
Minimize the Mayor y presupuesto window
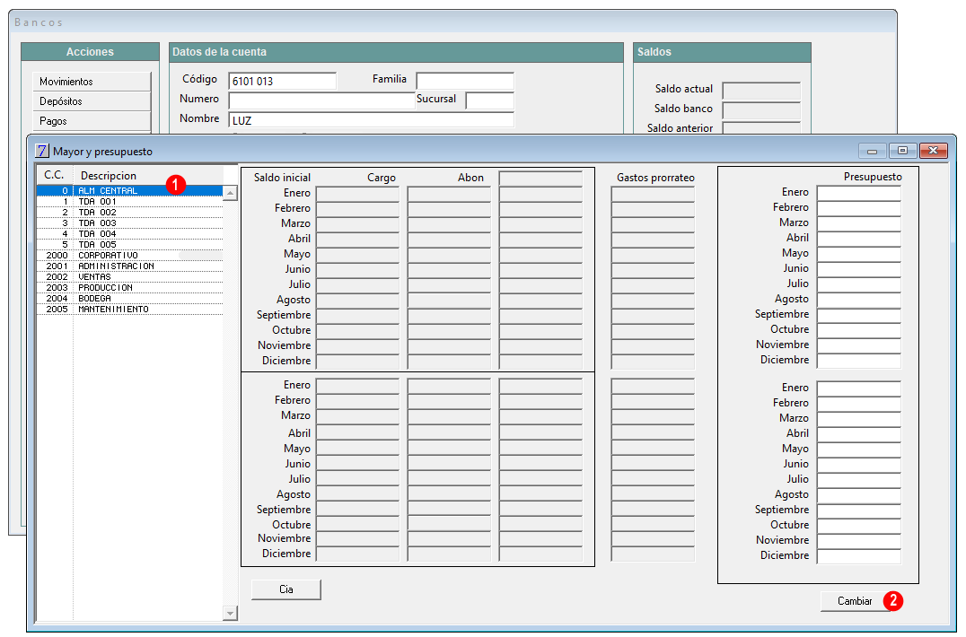click(873, 151)
